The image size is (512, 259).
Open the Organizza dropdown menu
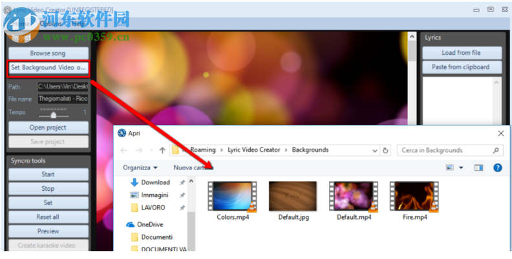[x=140, y=168]
